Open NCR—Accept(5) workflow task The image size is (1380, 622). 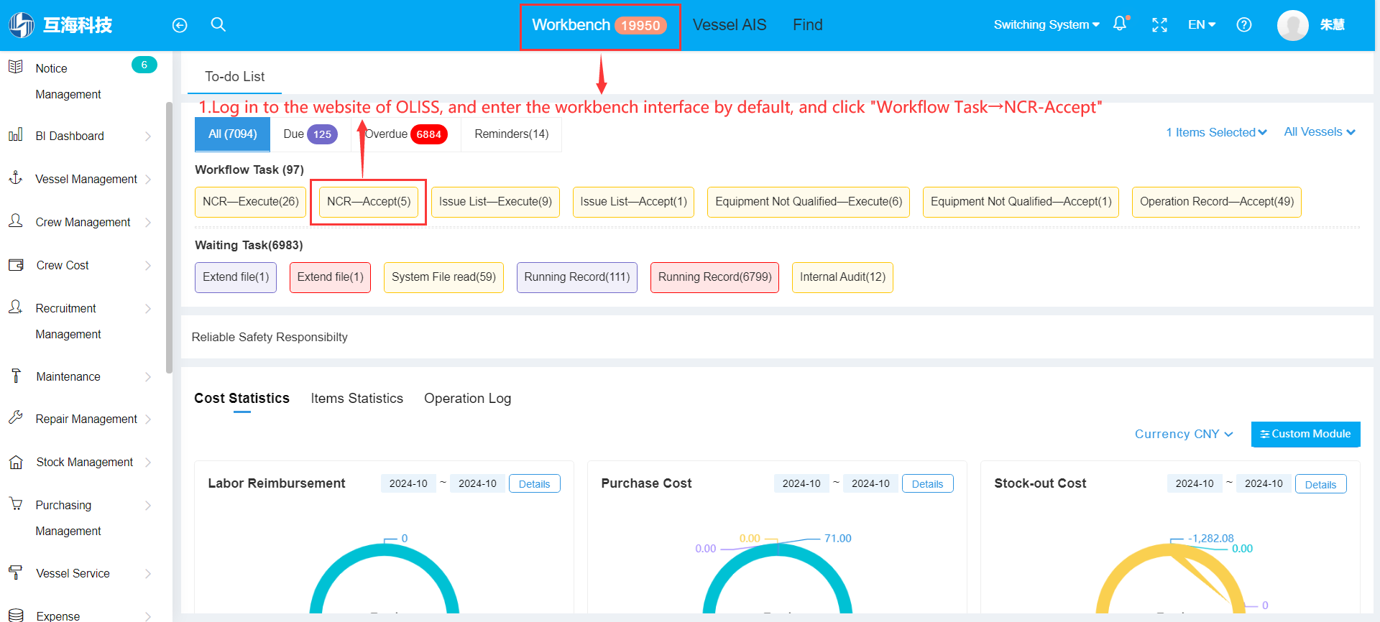point(369,202)
